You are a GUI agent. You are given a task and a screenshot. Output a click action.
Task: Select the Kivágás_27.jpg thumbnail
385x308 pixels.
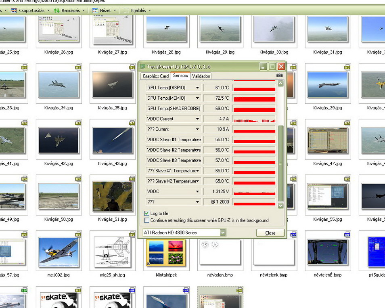click(x=113, y=29)
